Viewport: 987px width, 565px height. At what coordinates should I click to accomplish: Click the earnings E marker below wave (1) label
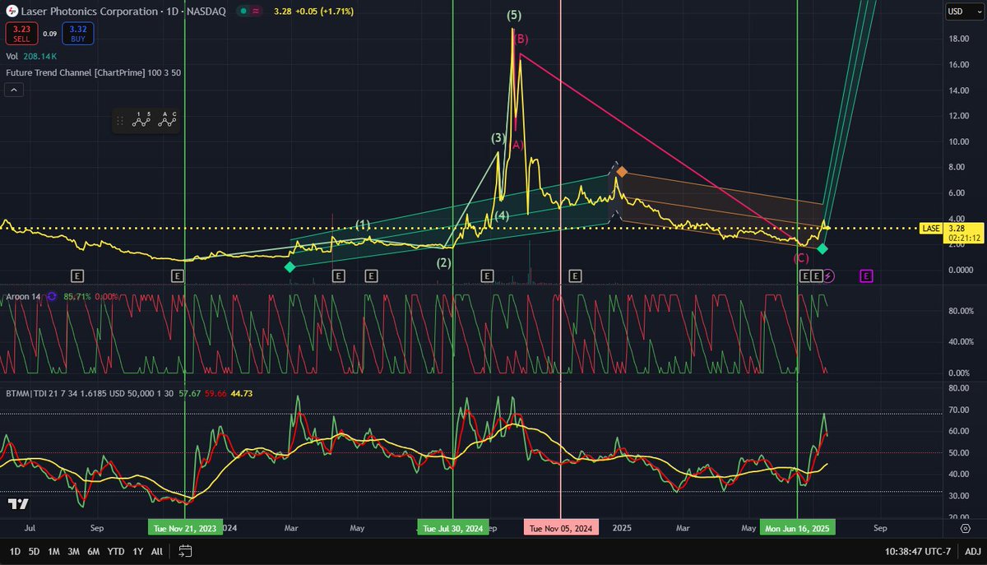point(371,276)
